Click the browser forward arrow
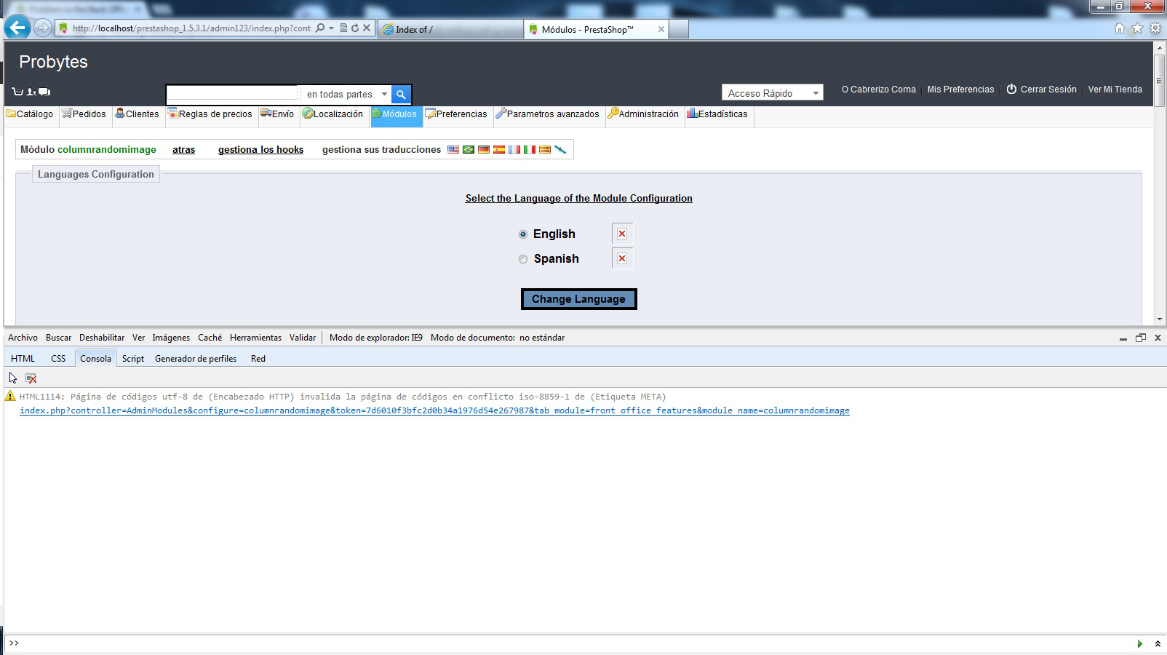The height and width of the screenshot is (655, 1167). pos(43,28)
